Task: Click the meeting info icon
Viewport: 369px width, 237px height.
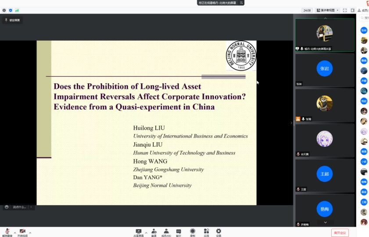Action: pyautogui.click(x=4, y=10)
